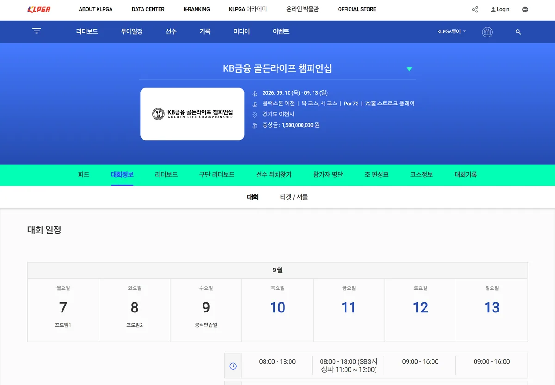Open KLPGA 아카데미 menu
Screen dimensions: 555x385
[248, 9]
